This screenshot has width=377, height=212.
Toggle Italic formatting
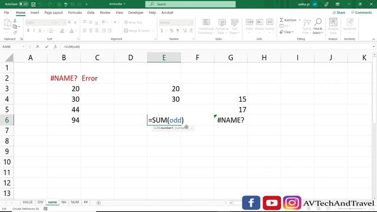click(34, 31)
